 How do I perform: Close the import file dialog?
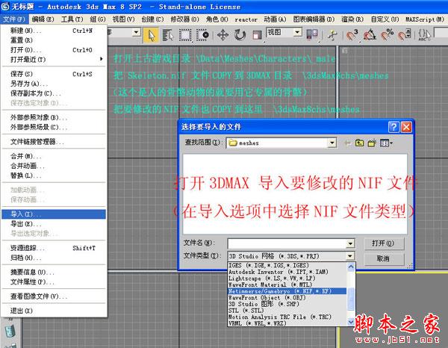pyautogui.click(x=406, y=127)
